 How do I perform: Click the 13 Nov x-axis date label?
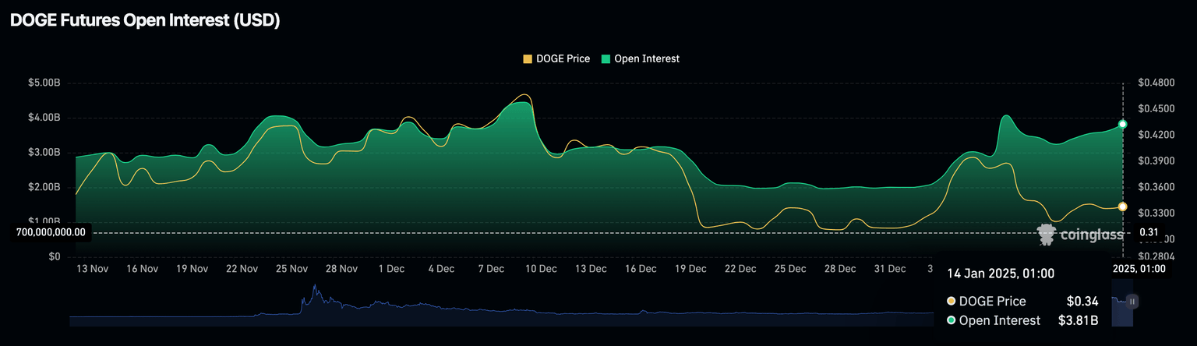92,269
